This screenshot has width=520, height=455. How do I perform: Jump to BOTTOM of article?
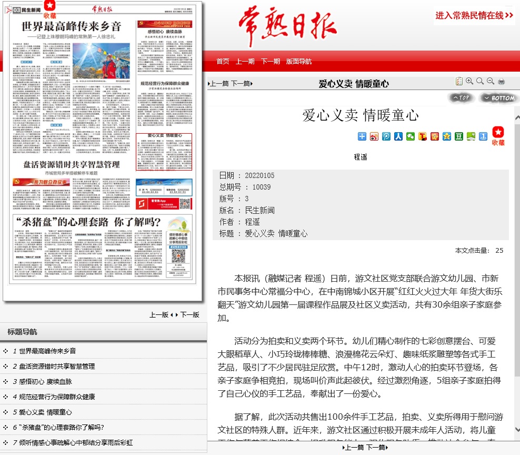tap(499, 98)
